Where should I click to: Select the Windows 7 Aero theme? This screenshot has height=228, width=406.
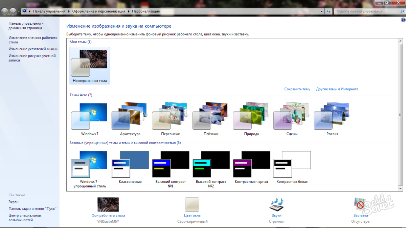tap(89, 117)
